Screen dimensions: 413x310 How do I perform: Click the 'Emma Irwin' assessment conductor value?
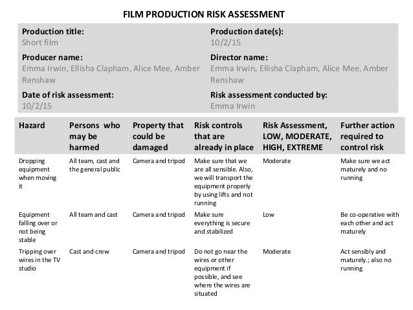(x=231, y=106)
